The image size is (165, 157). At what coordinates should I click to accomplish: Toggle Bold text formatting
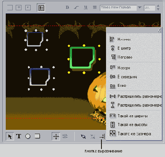(x=67, y=7)
